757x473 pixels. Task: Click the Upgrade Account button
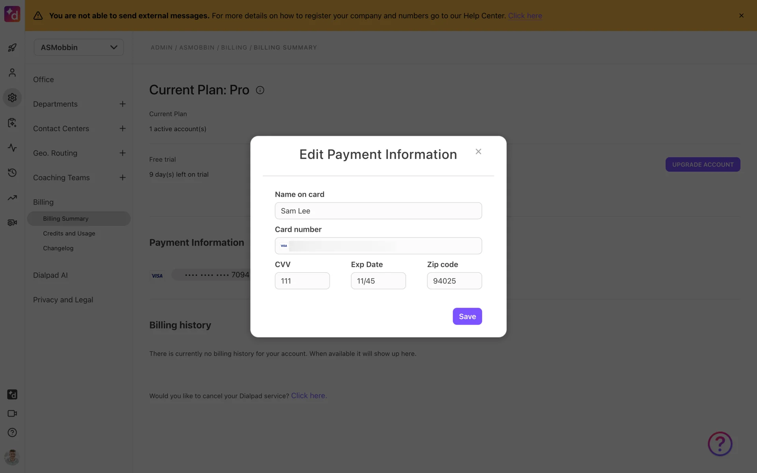point(703,165)
